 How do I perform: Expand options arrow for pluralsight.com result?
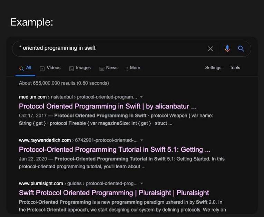click(141, 183)
